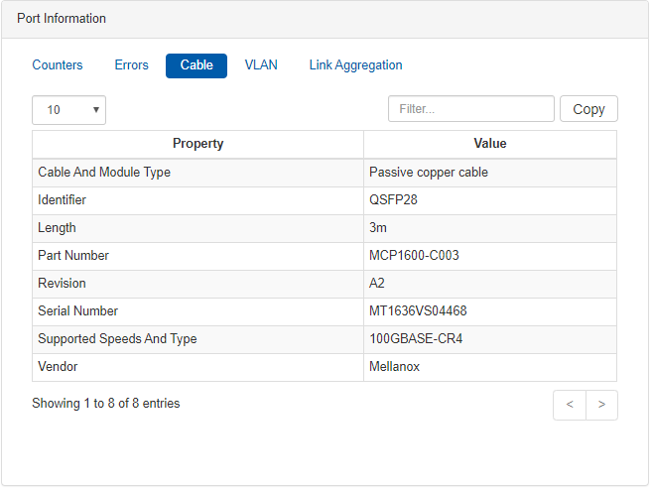Click the dropdown arrow next to 10
652x488 pixels.
coord(96,110)
